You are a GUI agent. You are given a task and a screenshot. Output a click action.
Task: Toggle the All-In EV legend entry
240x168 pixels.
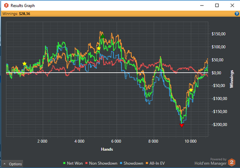155,163
